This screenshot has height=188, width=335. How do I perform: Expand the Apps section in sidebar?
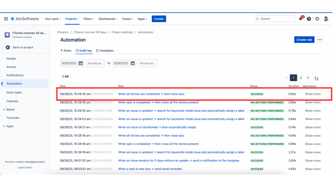tap(4, 126)
